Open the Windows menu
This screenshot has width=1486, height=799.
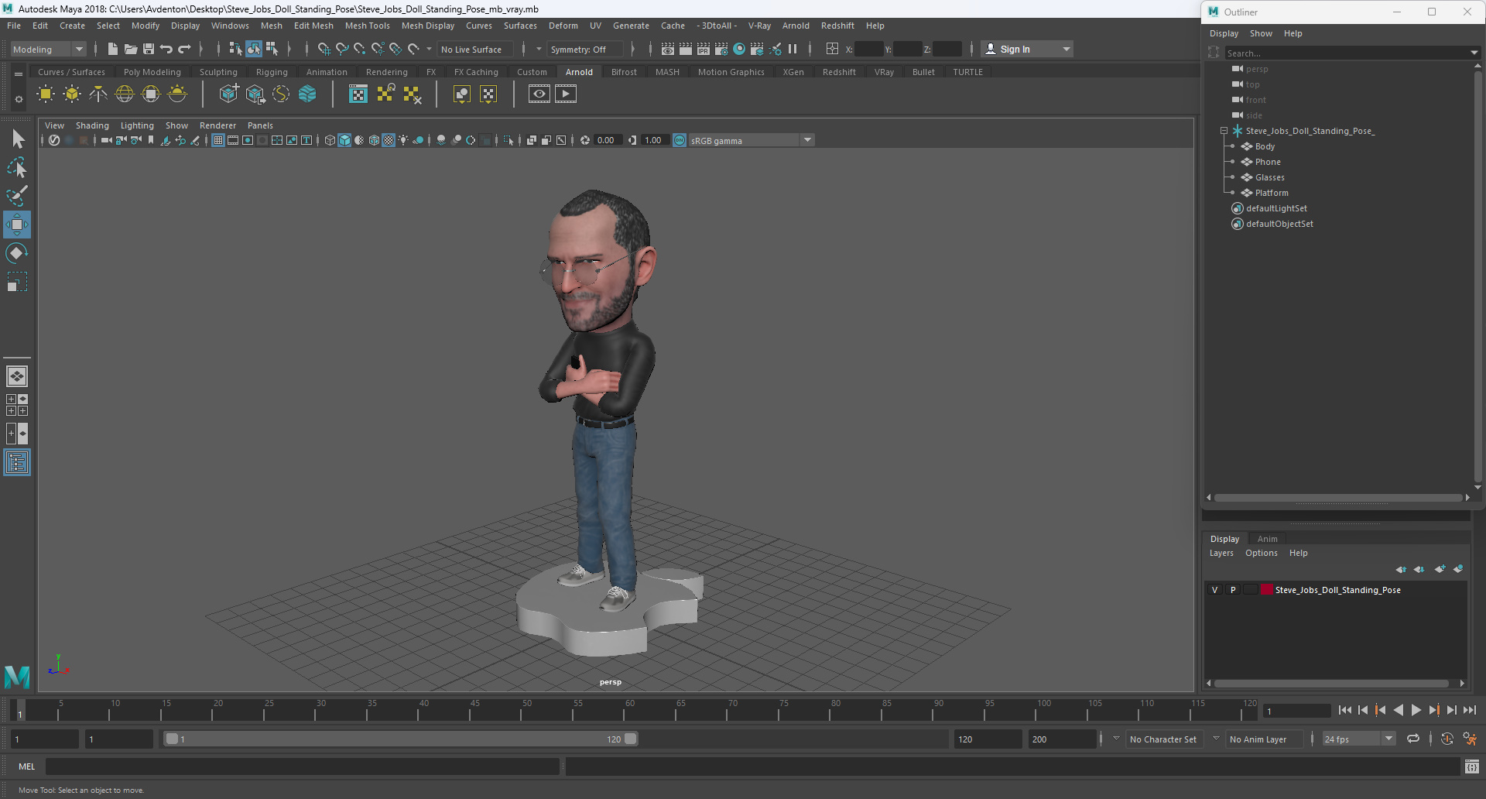(x=230, y=26)
